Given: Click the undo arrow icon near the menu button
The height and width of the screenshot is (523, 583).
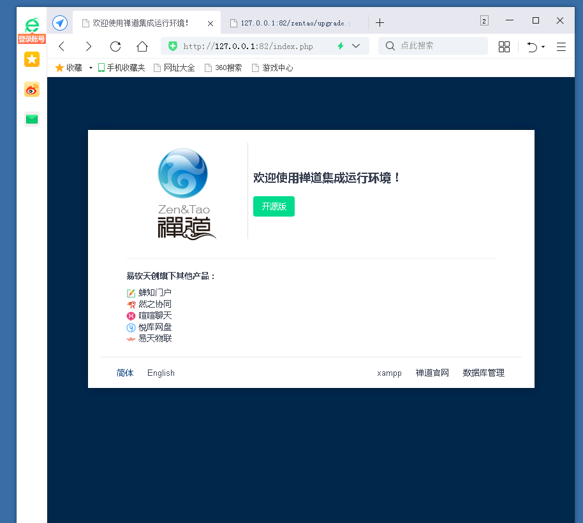Looking at the screenshot, I should [x=533, y=47].
